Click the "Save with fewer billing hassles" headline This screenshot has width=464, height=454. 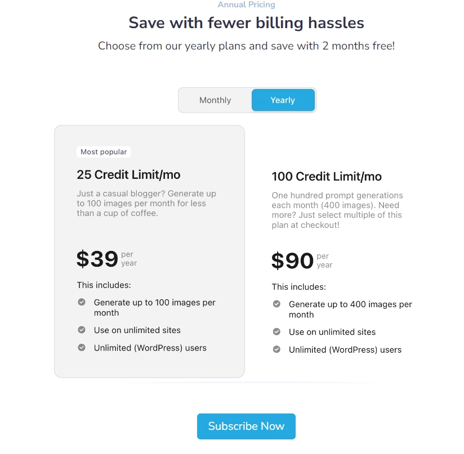coord(246,23)
